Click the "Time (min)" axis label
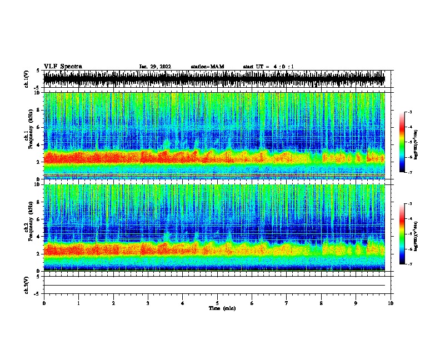 (222, 308)
